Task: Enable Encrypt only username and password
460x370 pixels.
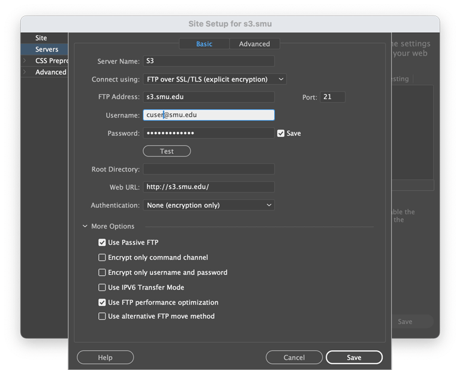Action: click(x=102, y=272)
